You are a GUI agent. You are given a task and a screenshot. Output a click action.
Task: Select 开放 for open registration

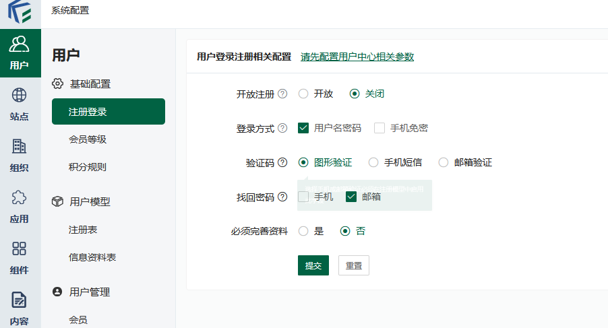click(303, 94)
